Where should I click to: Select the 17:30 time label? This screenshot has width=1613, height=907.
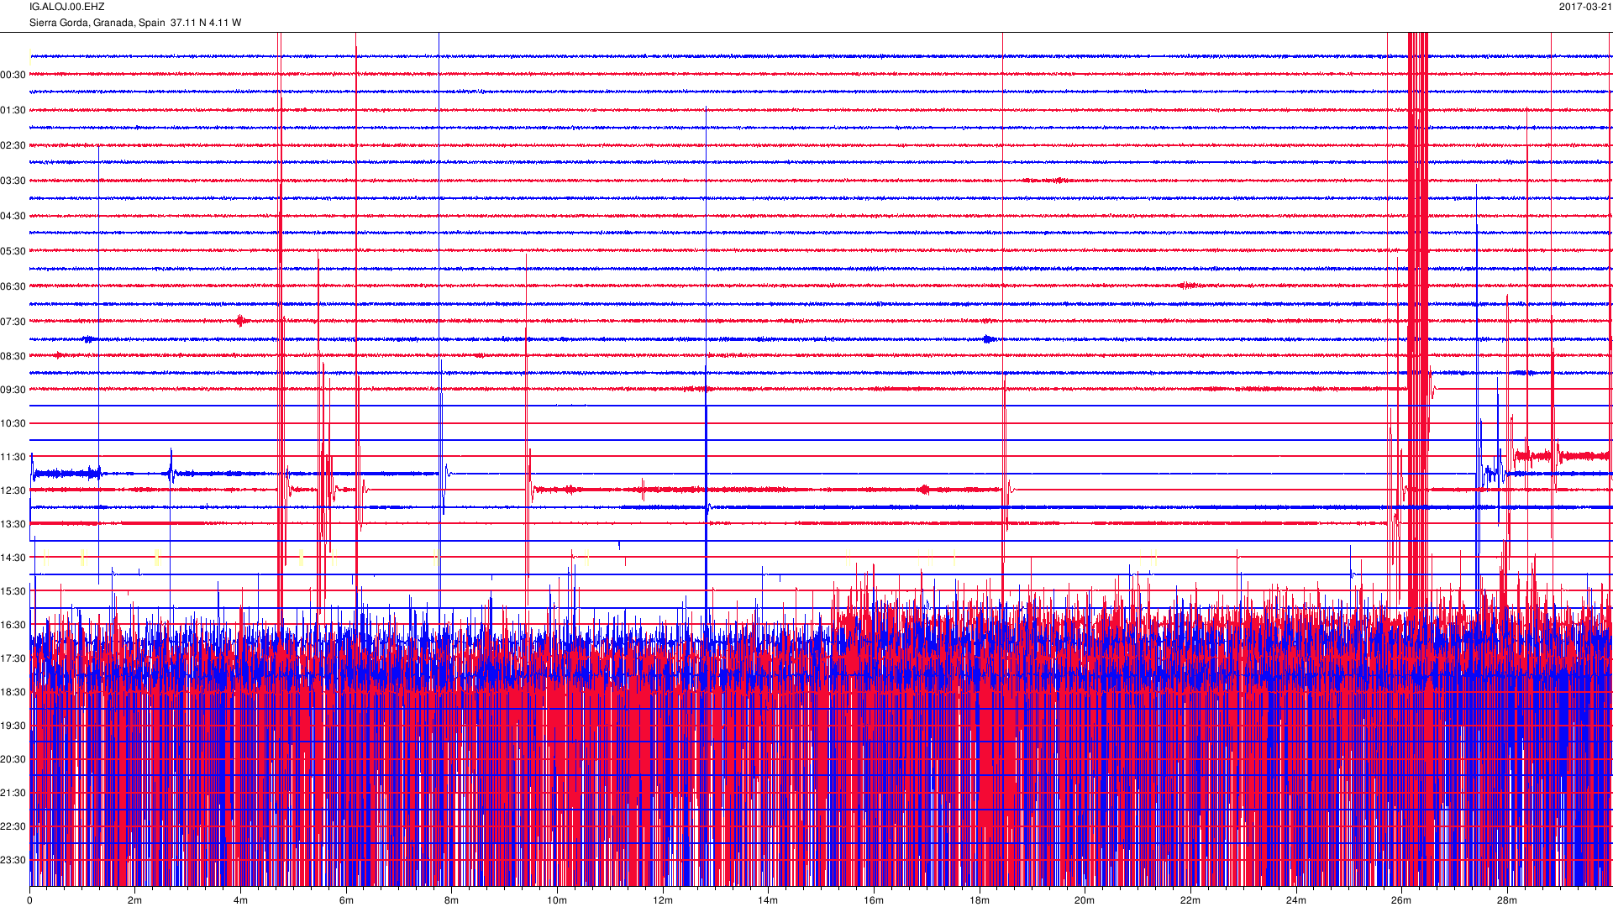coord(13,658)
